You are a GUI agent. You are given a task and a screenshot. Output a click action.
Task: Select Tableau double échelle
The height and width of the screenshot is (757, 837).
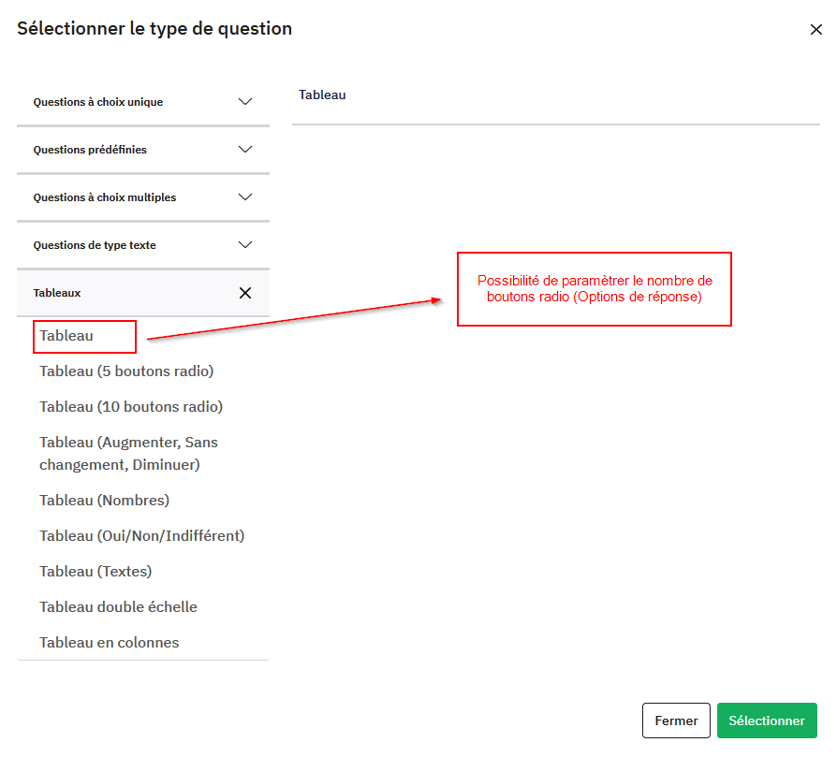[118, 607]
